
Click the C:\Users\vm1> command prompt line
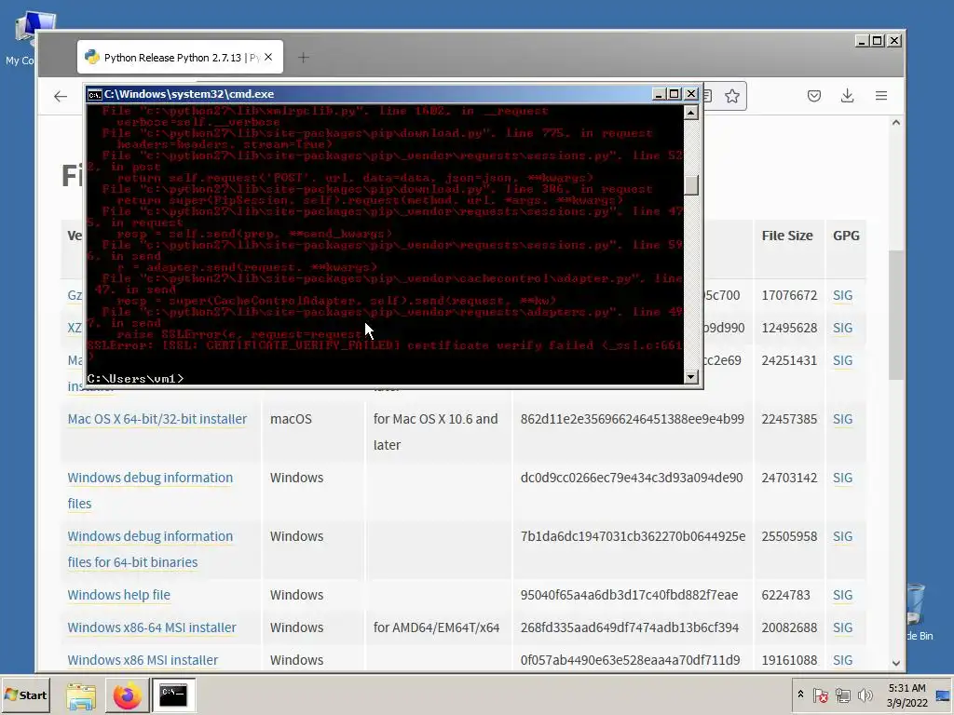[135, 379]
